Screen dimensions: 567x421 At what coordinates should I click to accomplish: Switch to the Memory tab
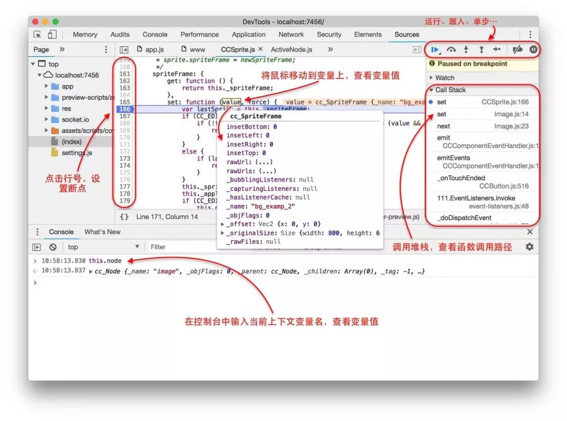click(x=85, y=34)
